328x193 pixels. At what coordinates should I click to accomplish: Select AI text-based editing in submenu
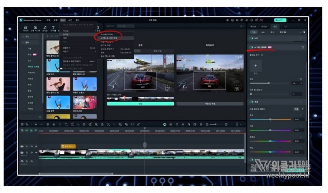point(108,38)
